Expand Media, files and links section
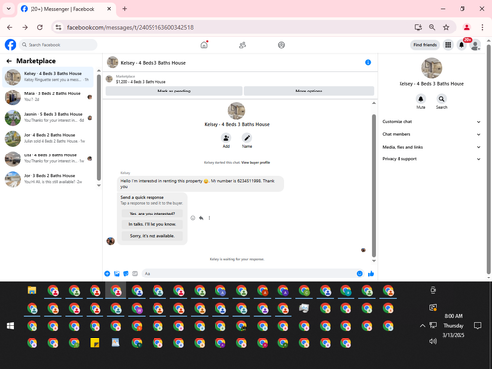Screen dimensions: 492x369 431,147
